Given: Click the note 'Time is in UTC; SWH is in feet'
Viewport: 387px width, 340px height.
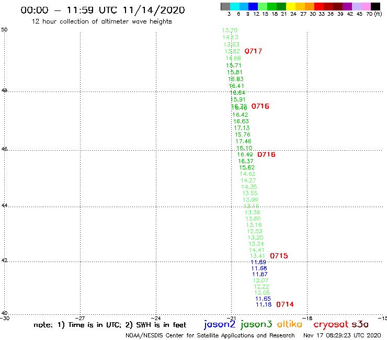Looking at the screenshot, I should (x=110, y=325).
